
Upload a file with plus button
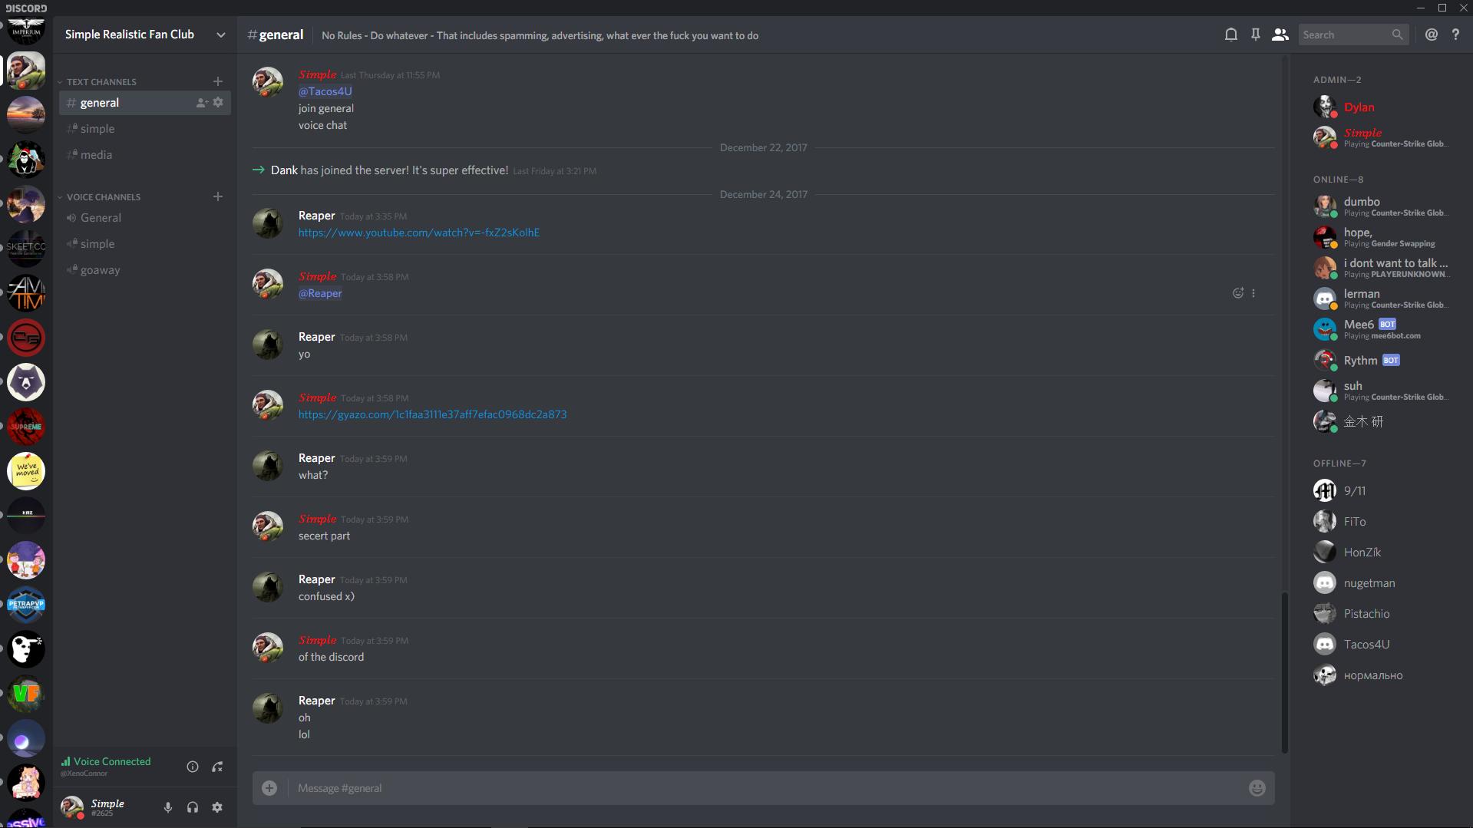pos(269,788)
